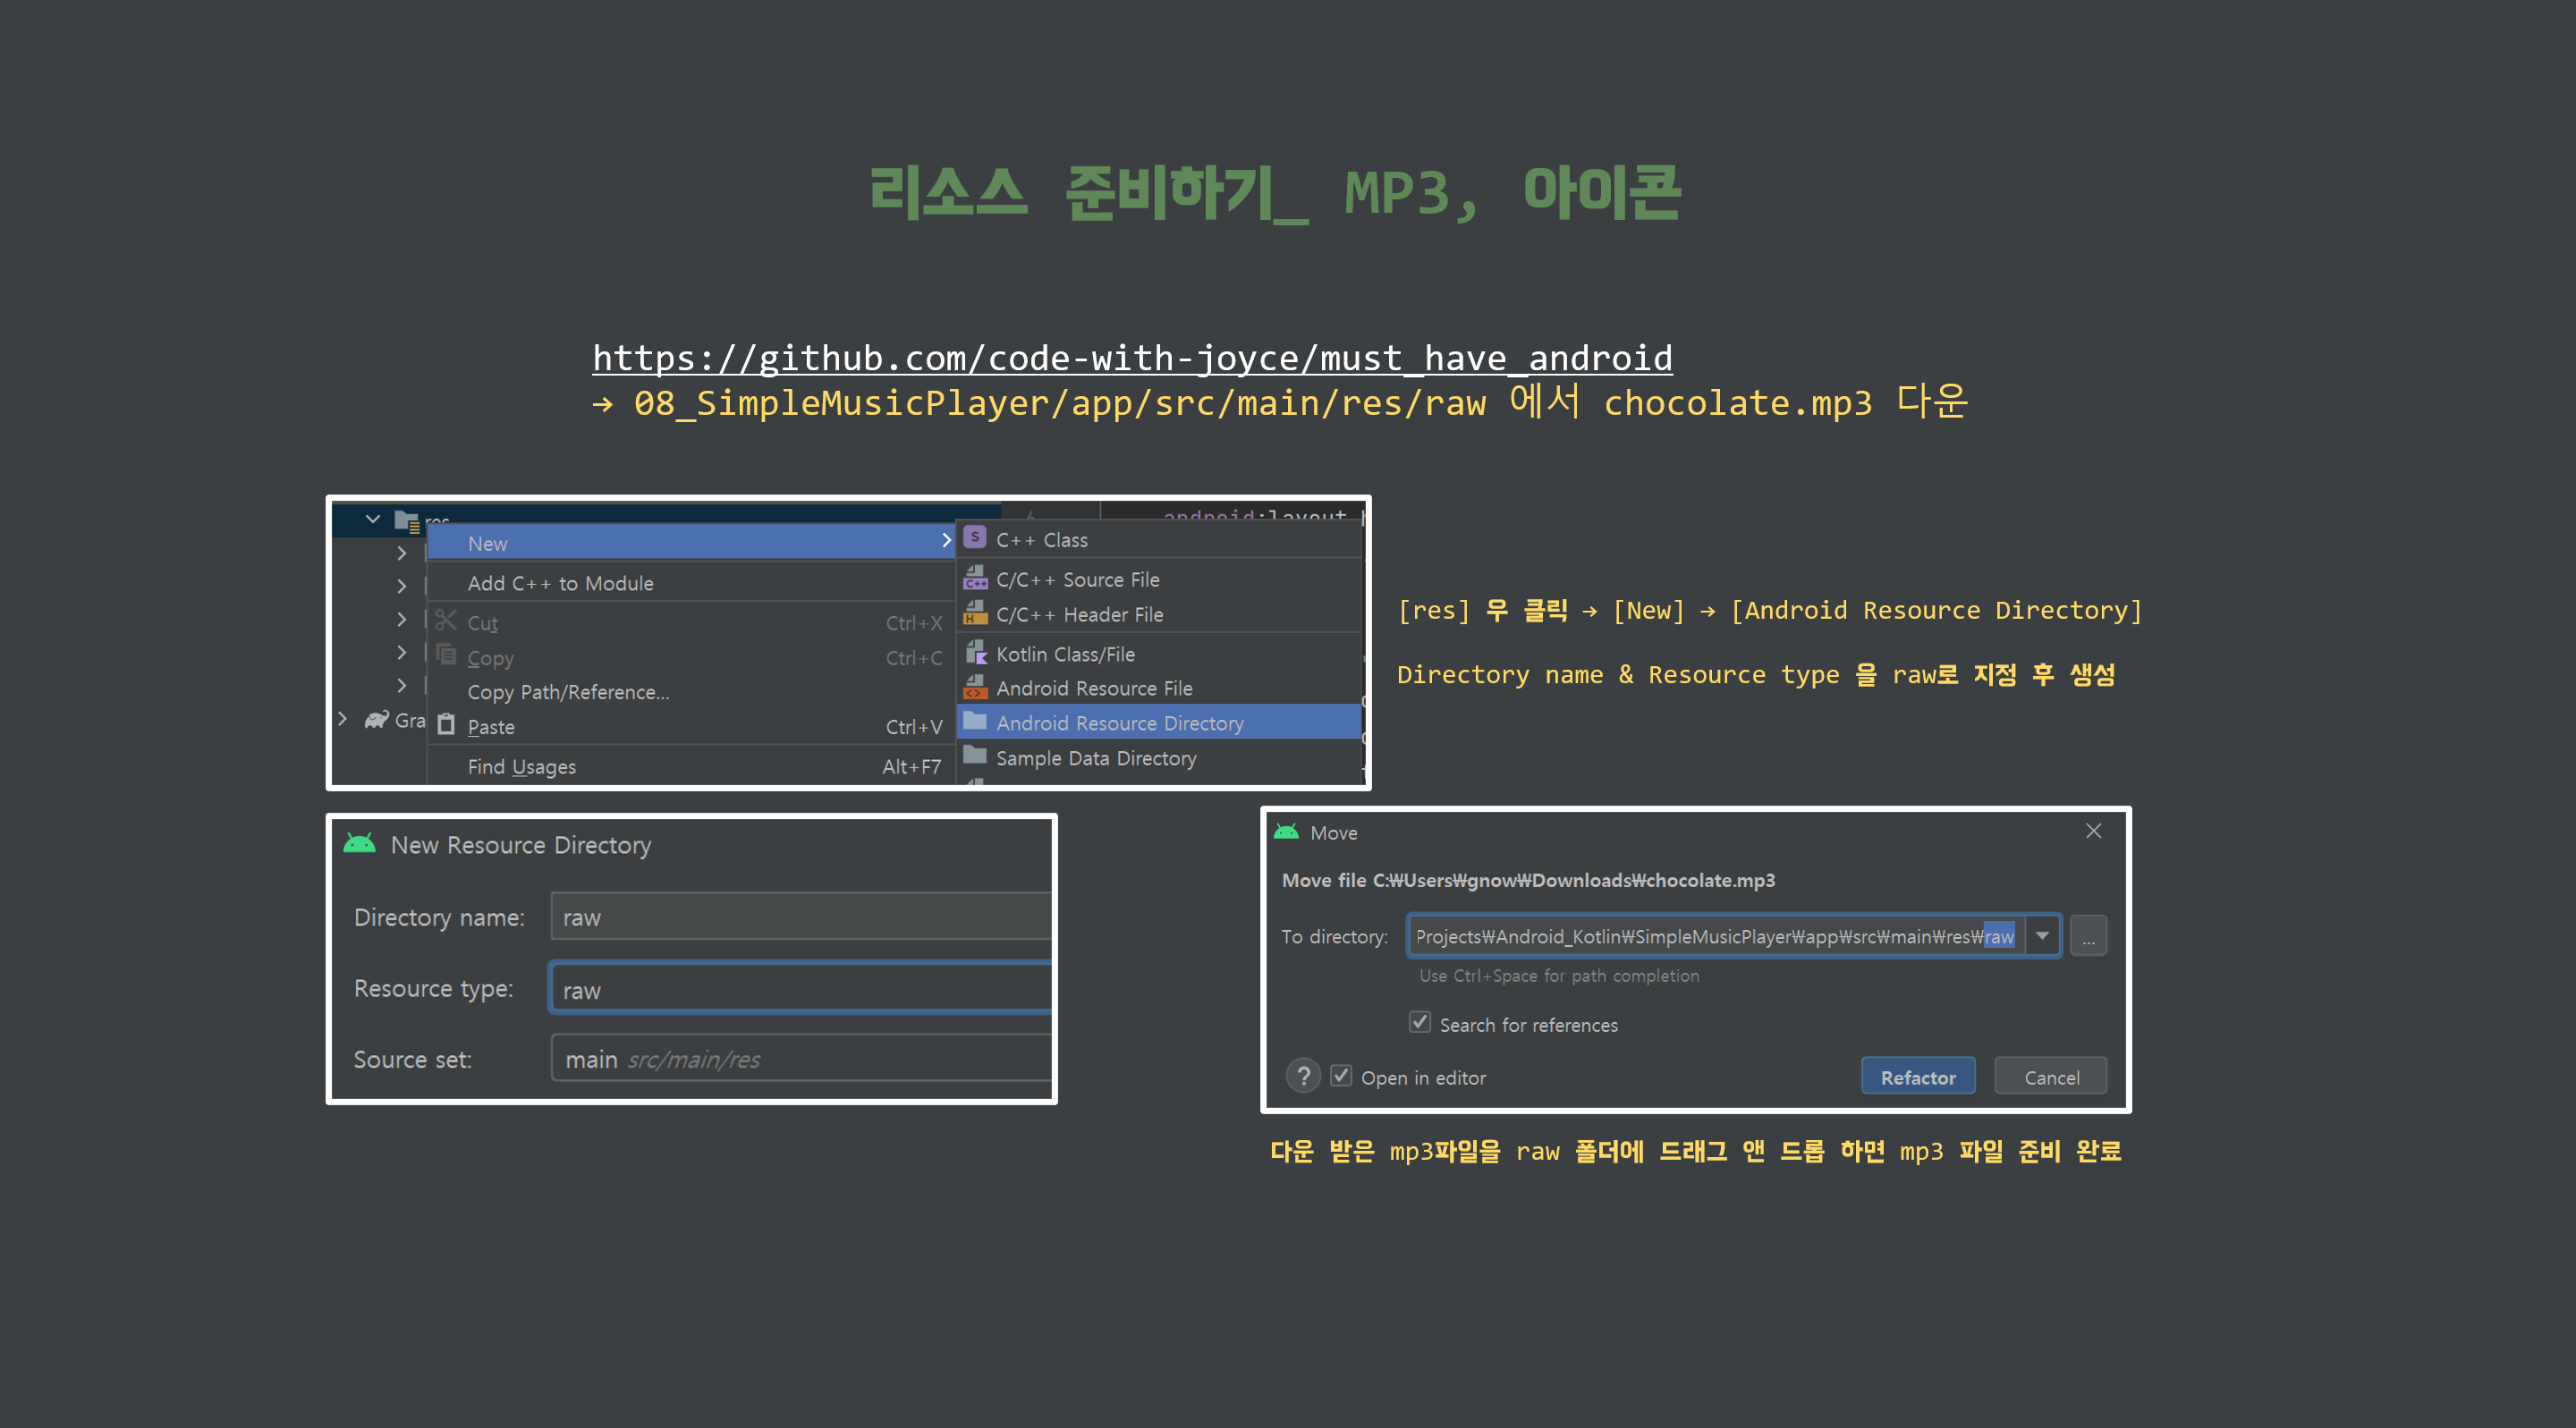2576x1428 pixels.
Task: Click the Gradle elephant icon in tree
Action: coord(377,719)
